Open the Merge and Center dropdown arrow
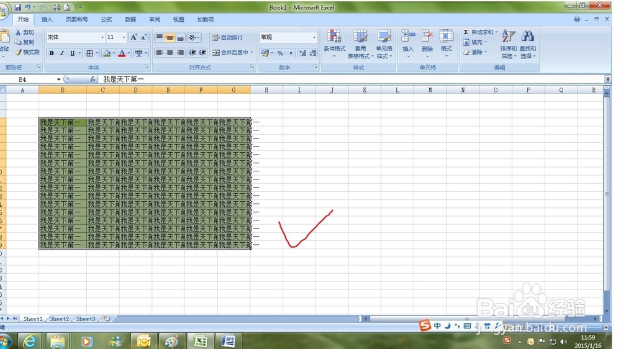621x349 pixels. tap(252, 52)
